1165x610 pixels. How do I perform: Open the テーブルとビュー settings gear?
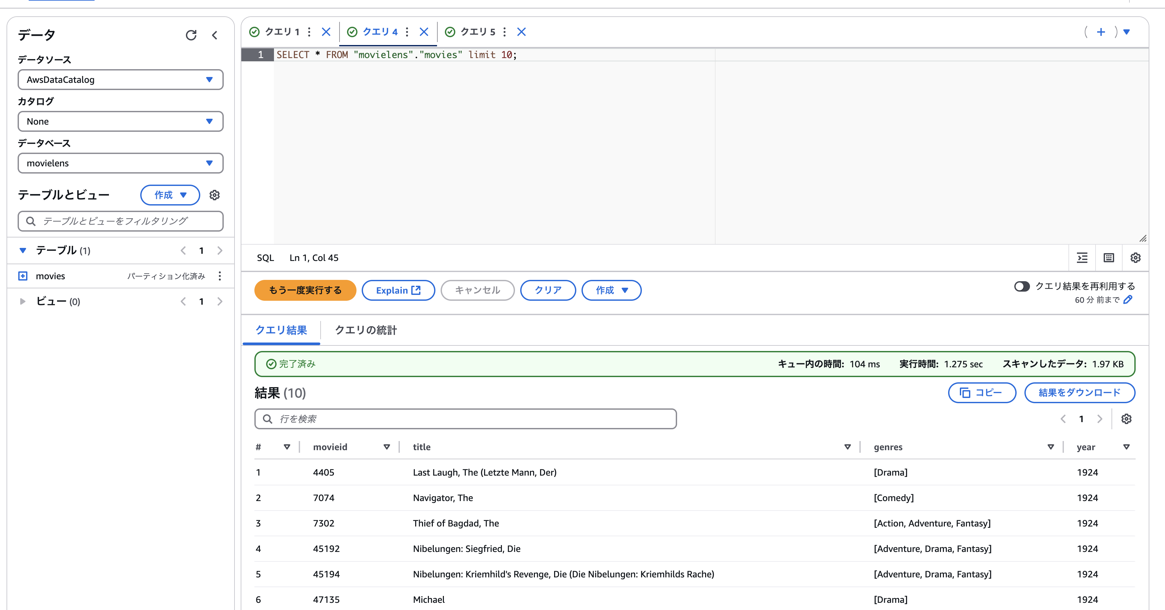pyautogui.click(x=214, y=195)
